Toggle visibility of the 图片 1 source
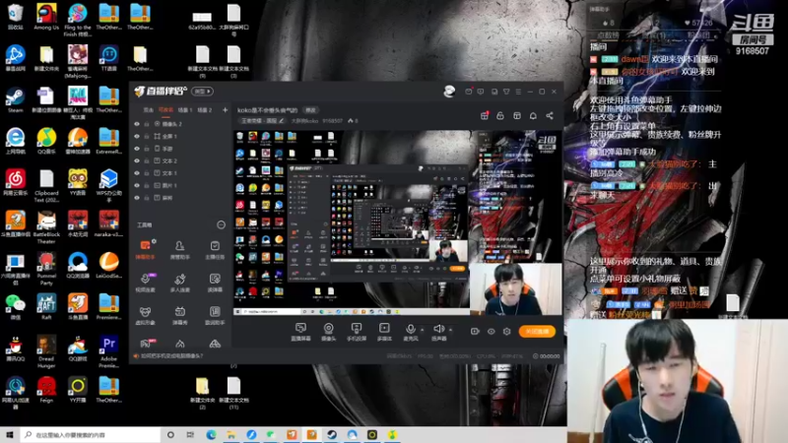Image resolution: width=788 pixels, height=443 pixels. click(x=137, y=185)
